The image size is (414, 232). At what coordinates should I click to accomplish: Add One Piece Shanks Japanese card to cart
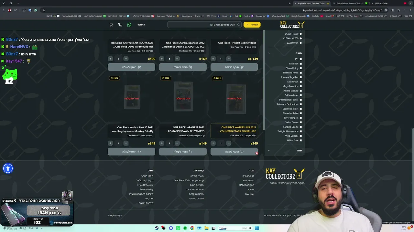[x=183, y=67]
